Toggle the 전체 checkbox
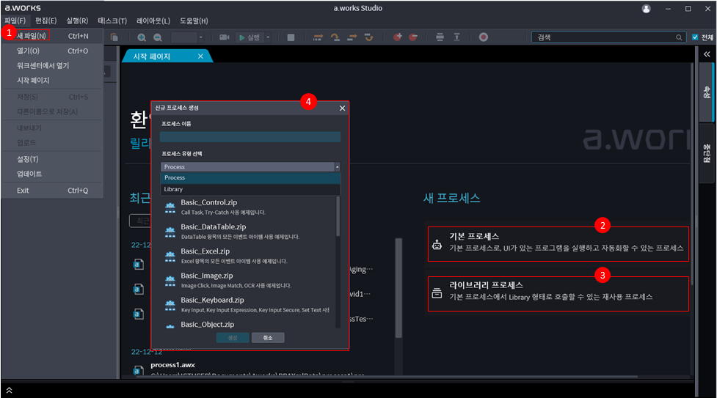717x398 pixels. point(695,37)
